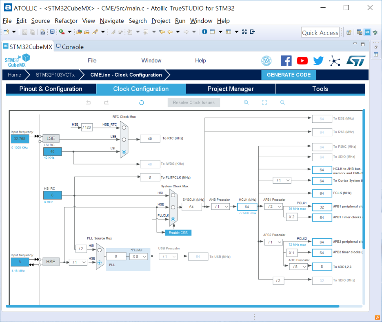382x322 pixels.
Task: Click the refresh reset clock icon
Action: point(141,102)
